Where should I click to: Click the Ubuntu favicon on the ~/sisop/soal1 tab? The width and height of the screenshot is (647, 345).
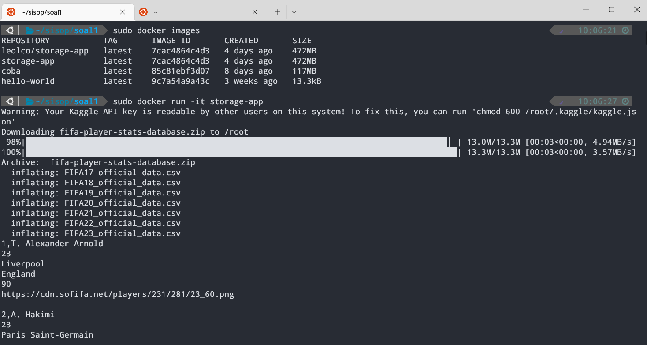[x=11, y=12]
